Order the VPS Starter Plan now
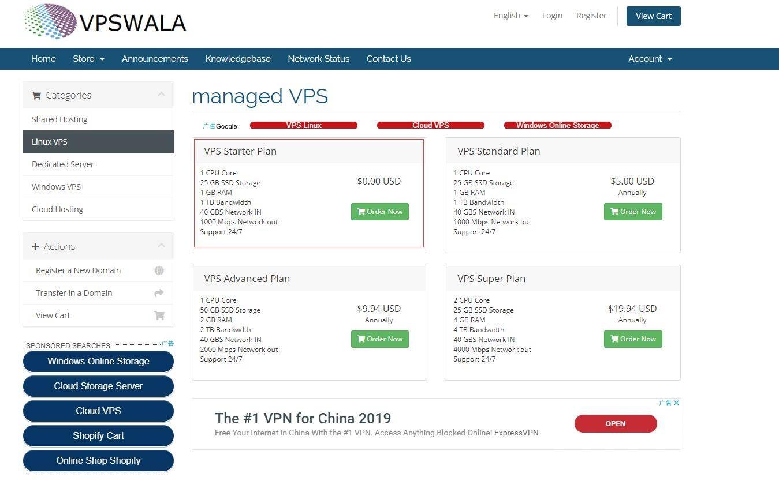This screenshot has height=481, width=779. [380, 212]
